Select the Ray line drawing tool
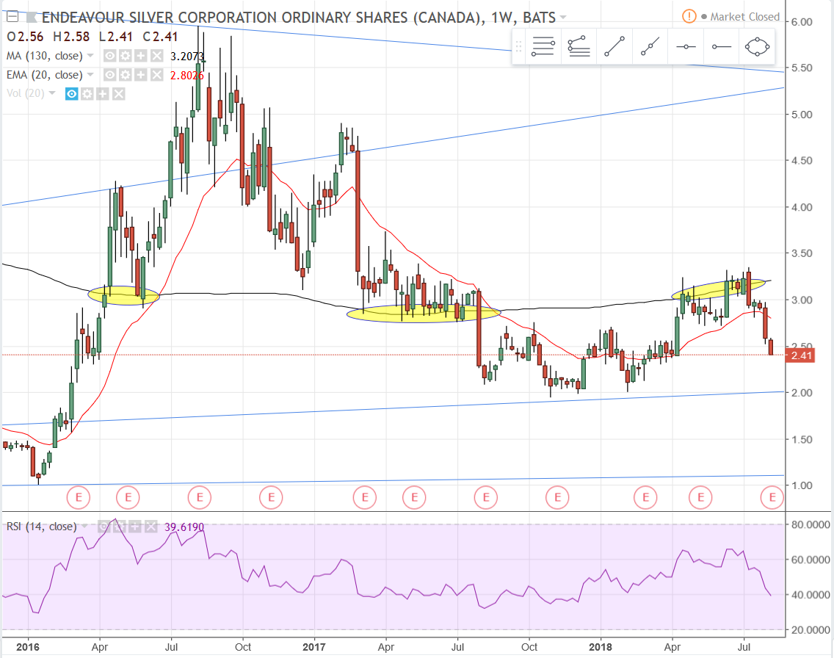This screenshot has height=658, width=834. pyautogui.click(x=650, y=47)
